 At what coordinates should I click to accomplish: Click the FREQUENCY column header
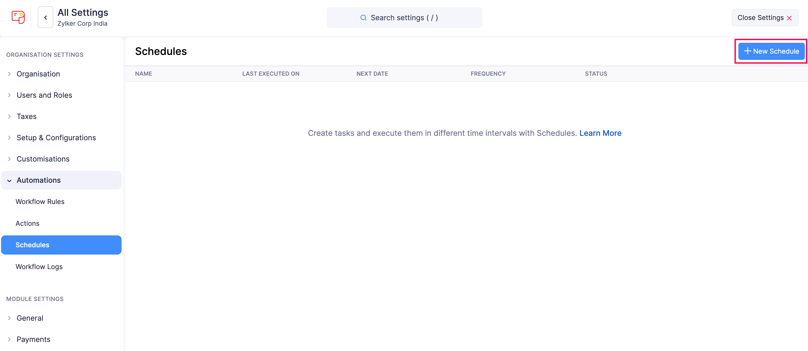click(488, 74)
